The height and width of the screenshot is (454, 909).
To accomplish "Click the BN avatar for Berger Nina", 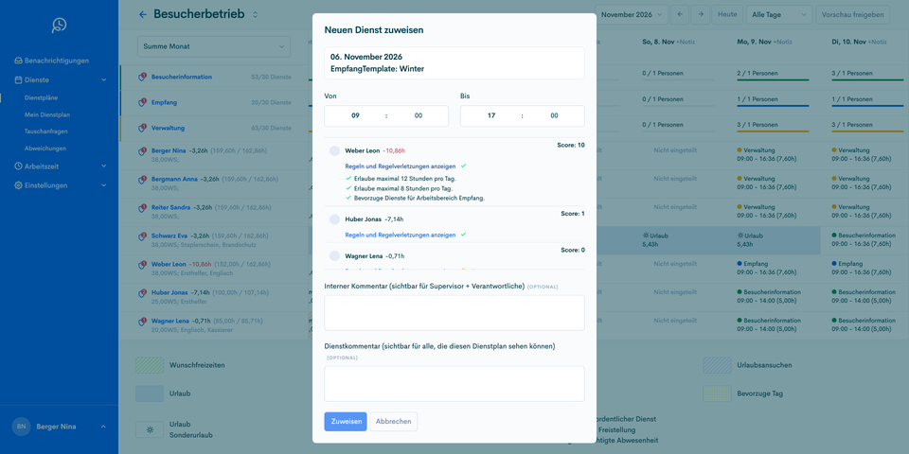I will click(22, 427).
